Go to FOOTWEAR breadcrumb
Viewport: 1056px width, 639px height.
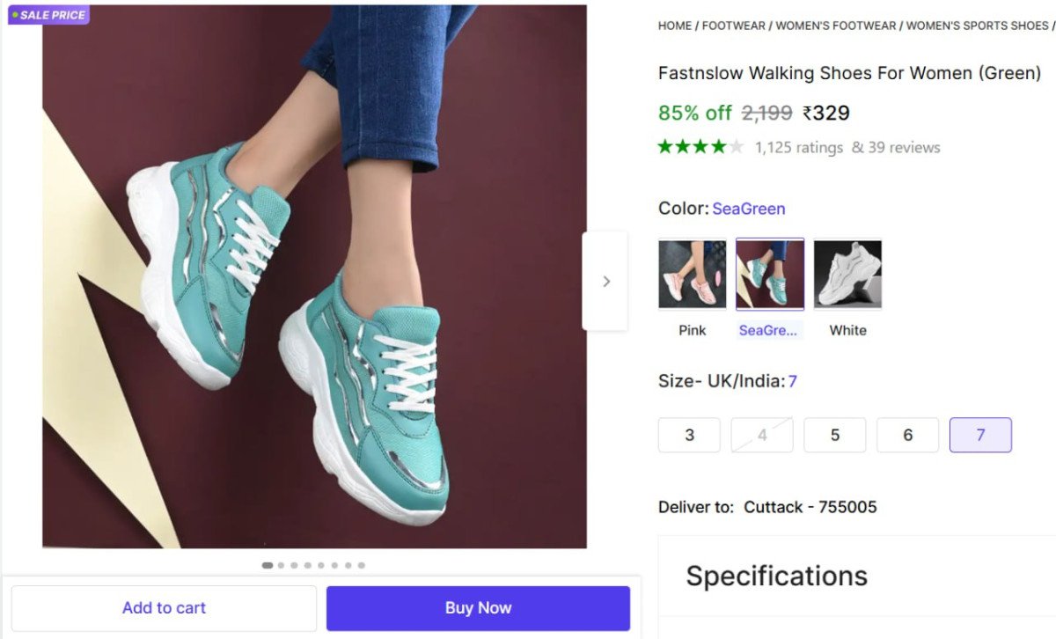(x=734, y=26)
